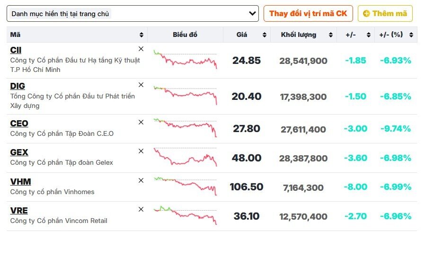View the CEO intraday chart thumbnail
The image size is (425, 267).
point(185,128)
